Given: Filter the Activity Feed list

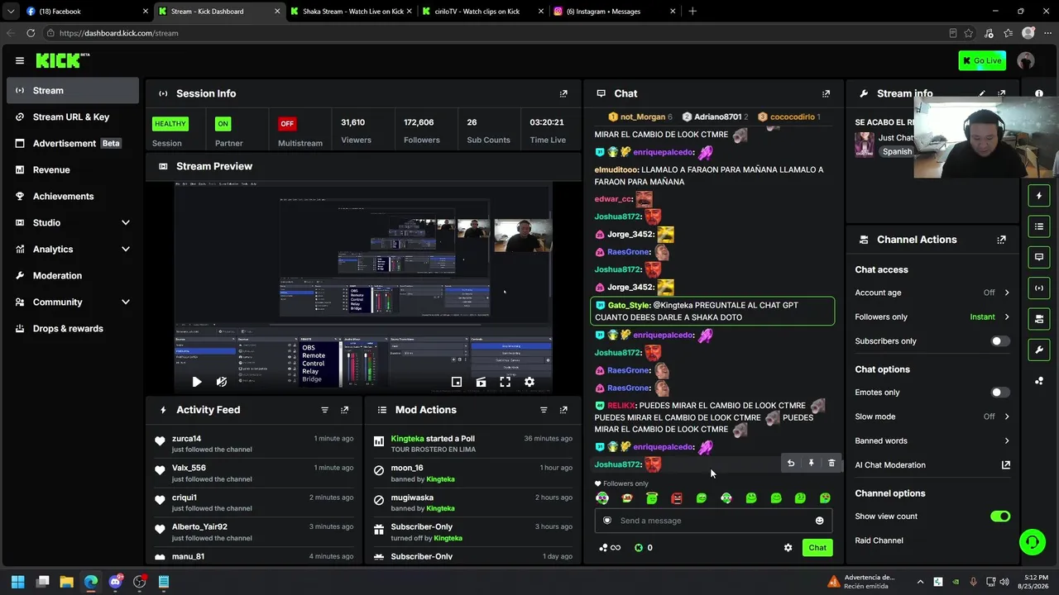Looking at the screenshot, I should point(324,410).
